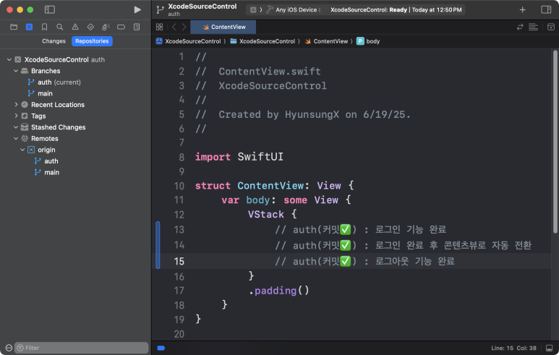This screenshot has width=559, height=355.
Task: Click the Recent Locations clock icon
Action: 25,104
